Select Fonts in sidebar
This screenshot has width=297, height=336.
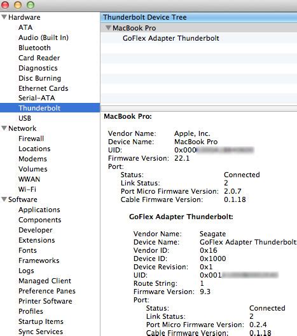click(x=27, y=250)
